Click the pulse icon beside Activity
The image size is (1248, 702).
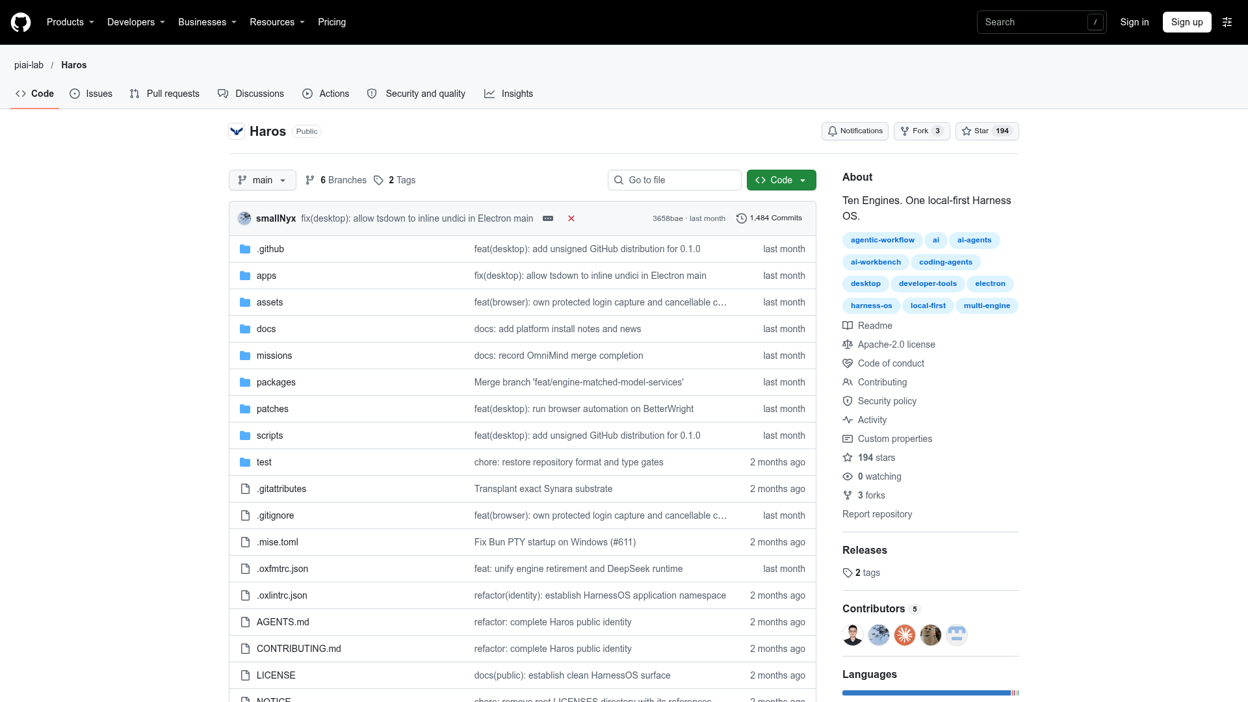pos(848,420)
